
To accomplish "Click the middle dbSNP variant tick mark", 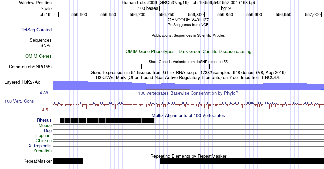I will [141, 67].
